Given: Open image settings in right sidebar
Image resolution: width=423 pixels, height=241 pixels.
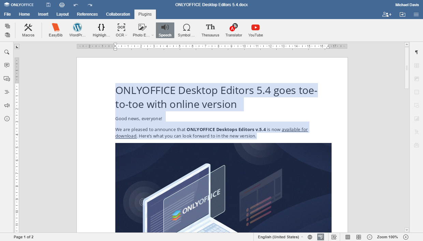Looking at the screenshot, I should 417,79.
